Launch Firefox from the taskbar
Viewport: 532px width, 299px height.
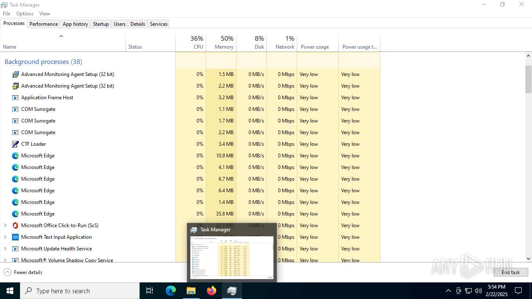212,291
